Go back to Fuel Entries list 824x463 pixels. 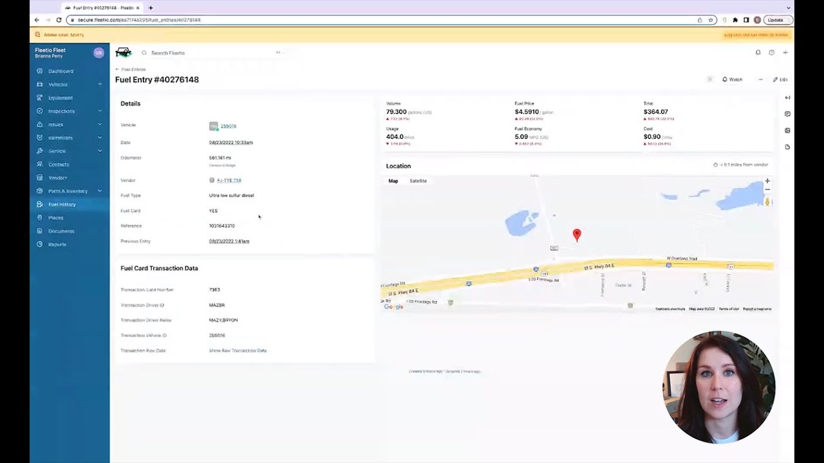[x=131, y=69]
